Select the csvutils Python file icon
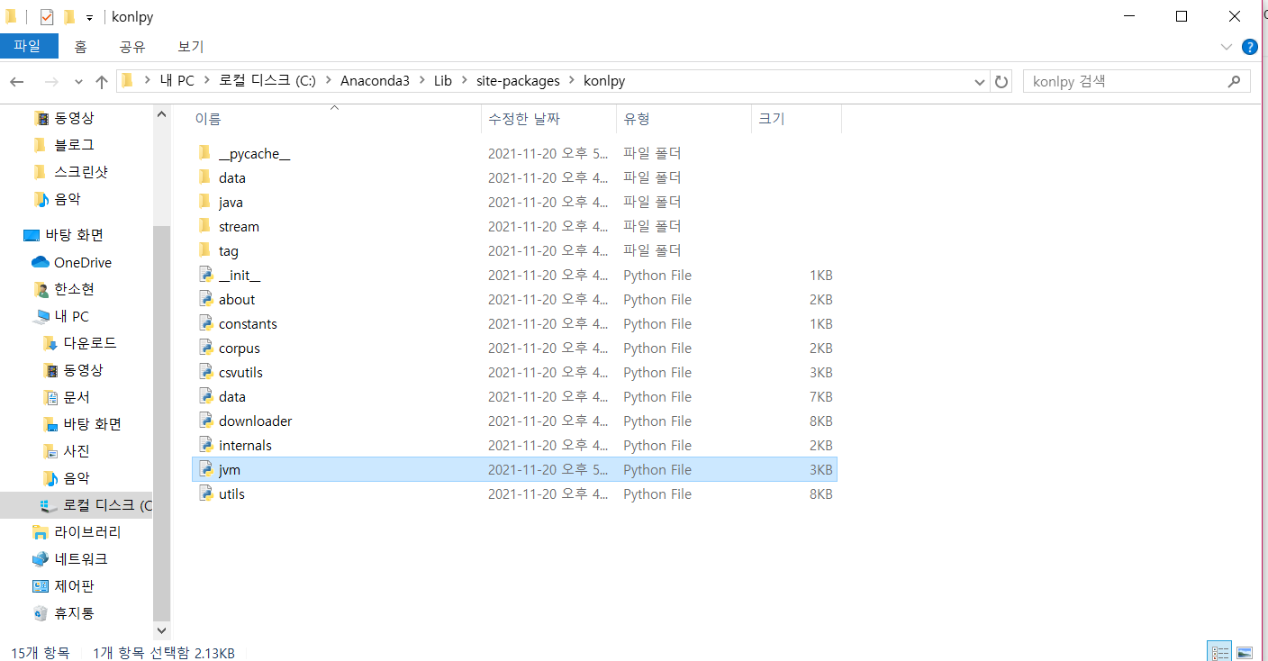Screen dimensions: 1268x661 [x=205, y=372]
